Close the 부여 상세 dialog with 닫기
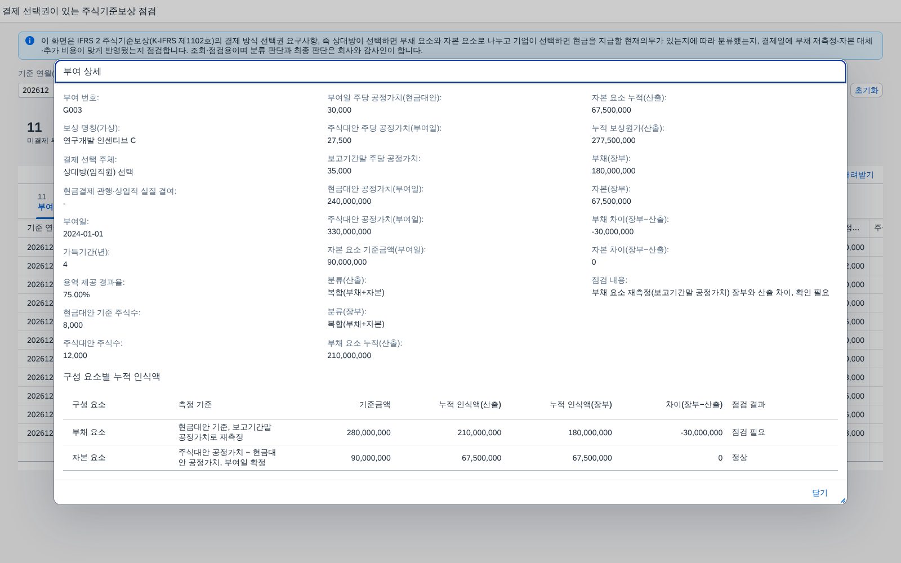901x563 pixels. (819, 493)
